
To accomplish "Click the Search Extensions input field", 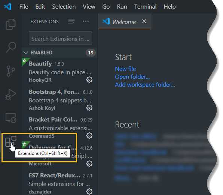I will [61, 38].
